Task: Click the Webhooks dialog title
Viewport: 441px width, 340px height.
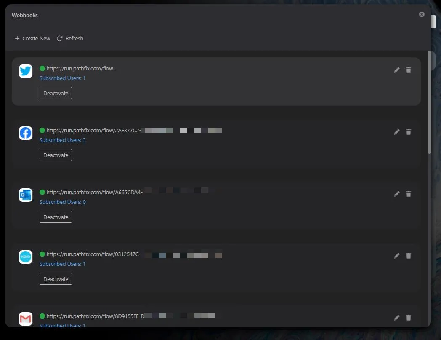Action: pos(25,16)
